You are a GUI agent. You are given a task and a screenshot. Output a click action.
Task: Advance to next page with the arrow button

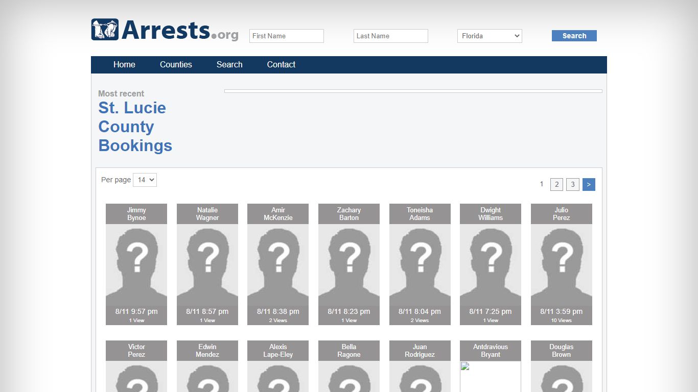tap(589, 184)
